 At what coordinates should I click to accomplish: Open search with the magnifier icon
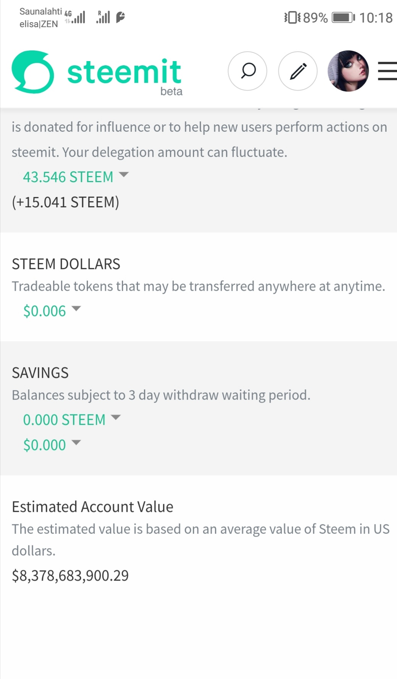pyautogui.click(x=247, y=71)
